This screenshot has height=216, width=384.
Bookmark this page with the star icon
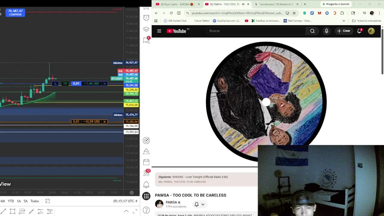pos(294,13)
